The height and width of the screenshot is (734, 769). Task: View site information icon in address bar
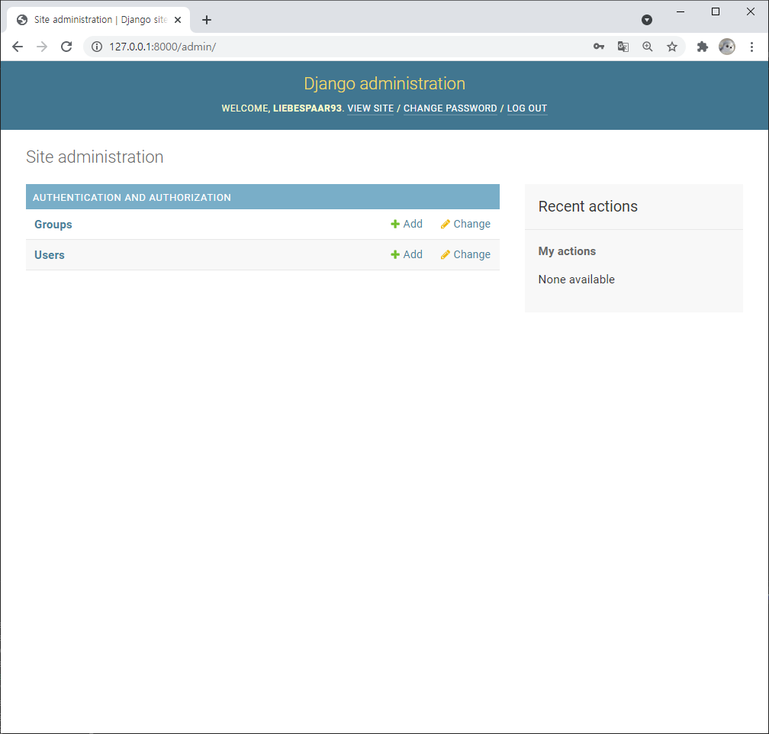click(x=97, y=47)
